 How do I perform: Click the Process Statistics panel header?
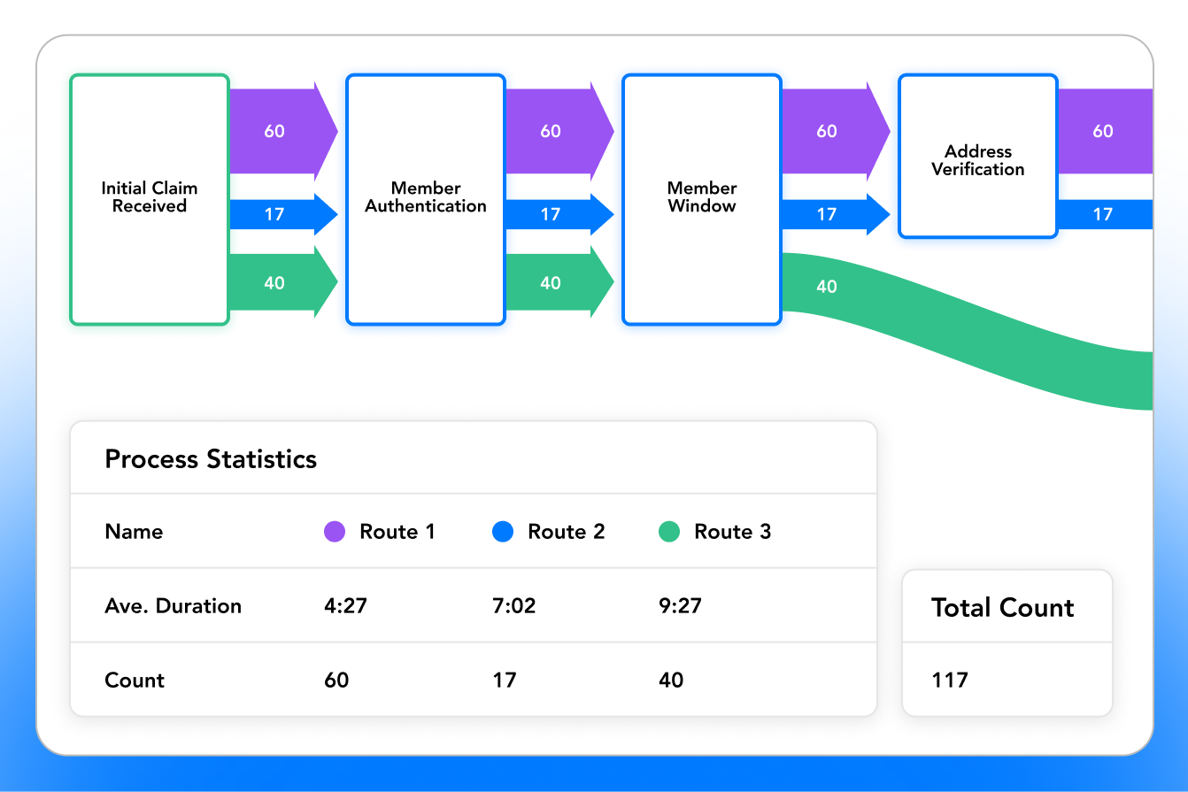(x=210, y=458)
